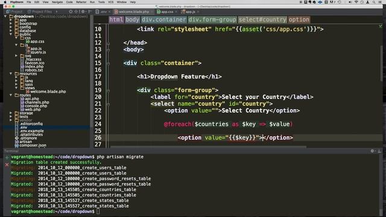Expand the database folder
This screenshot has width=386, height=217.
click(11, 31)
